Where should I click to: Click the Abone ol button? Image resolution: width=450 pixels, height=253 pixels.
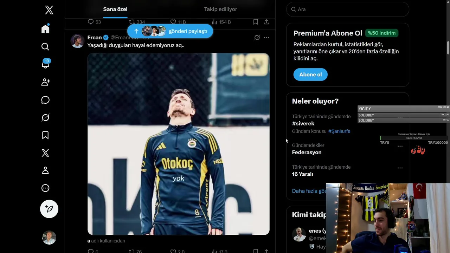(310, 74)
